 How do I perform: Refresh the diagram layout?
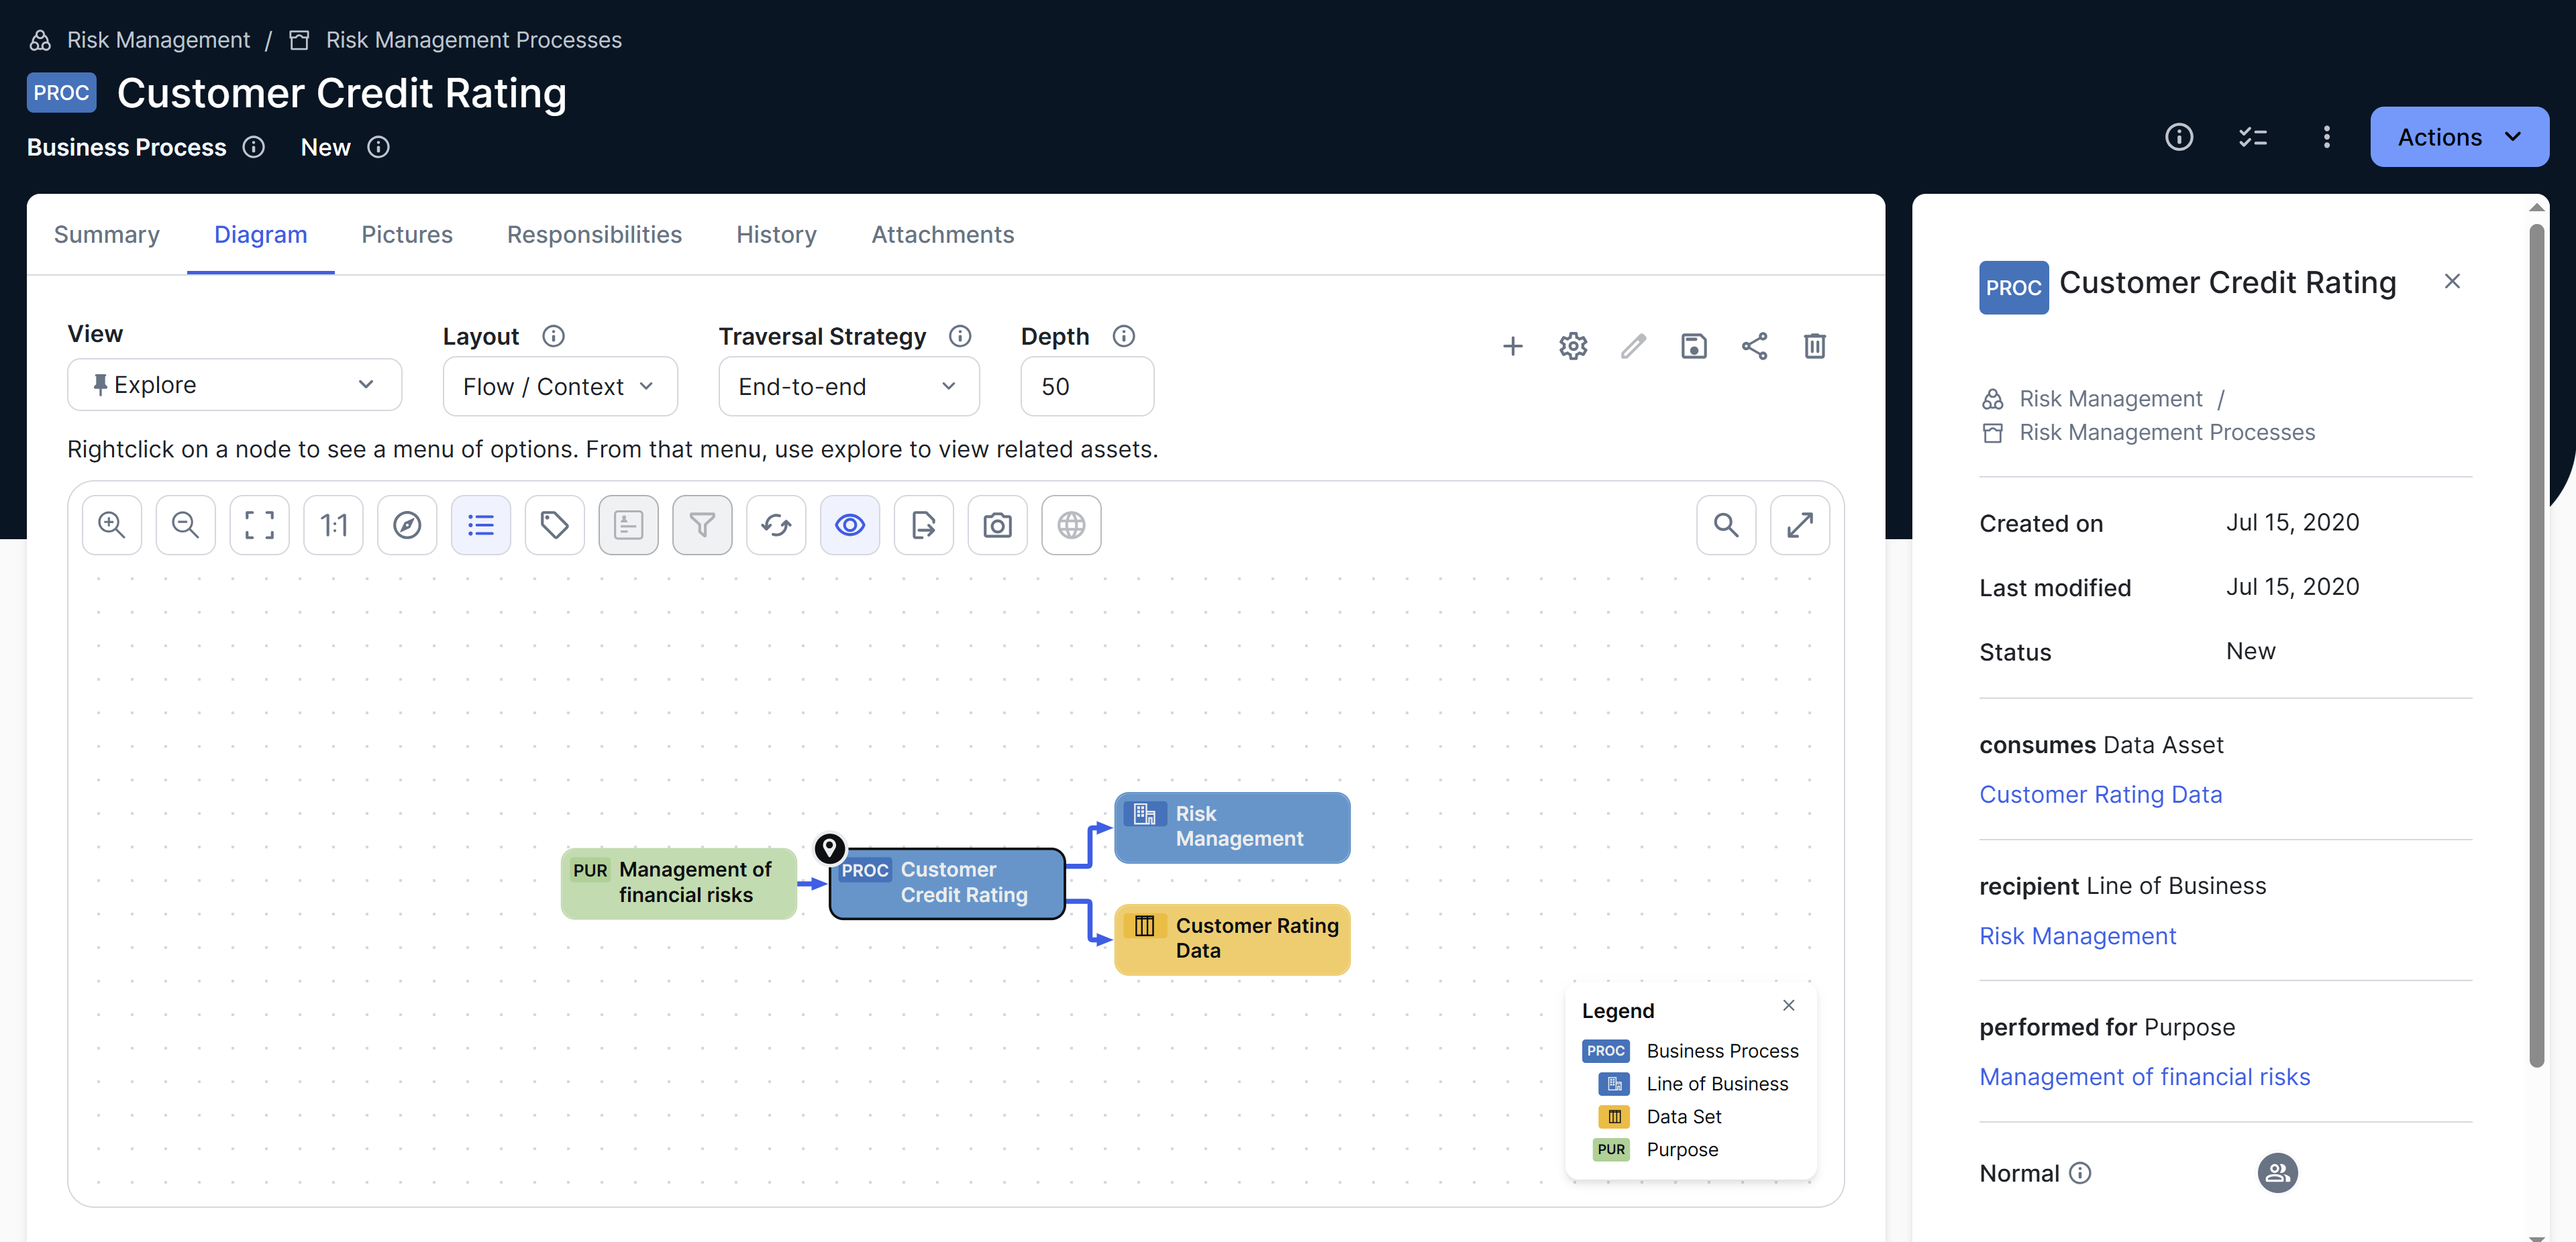pos(776,524)
